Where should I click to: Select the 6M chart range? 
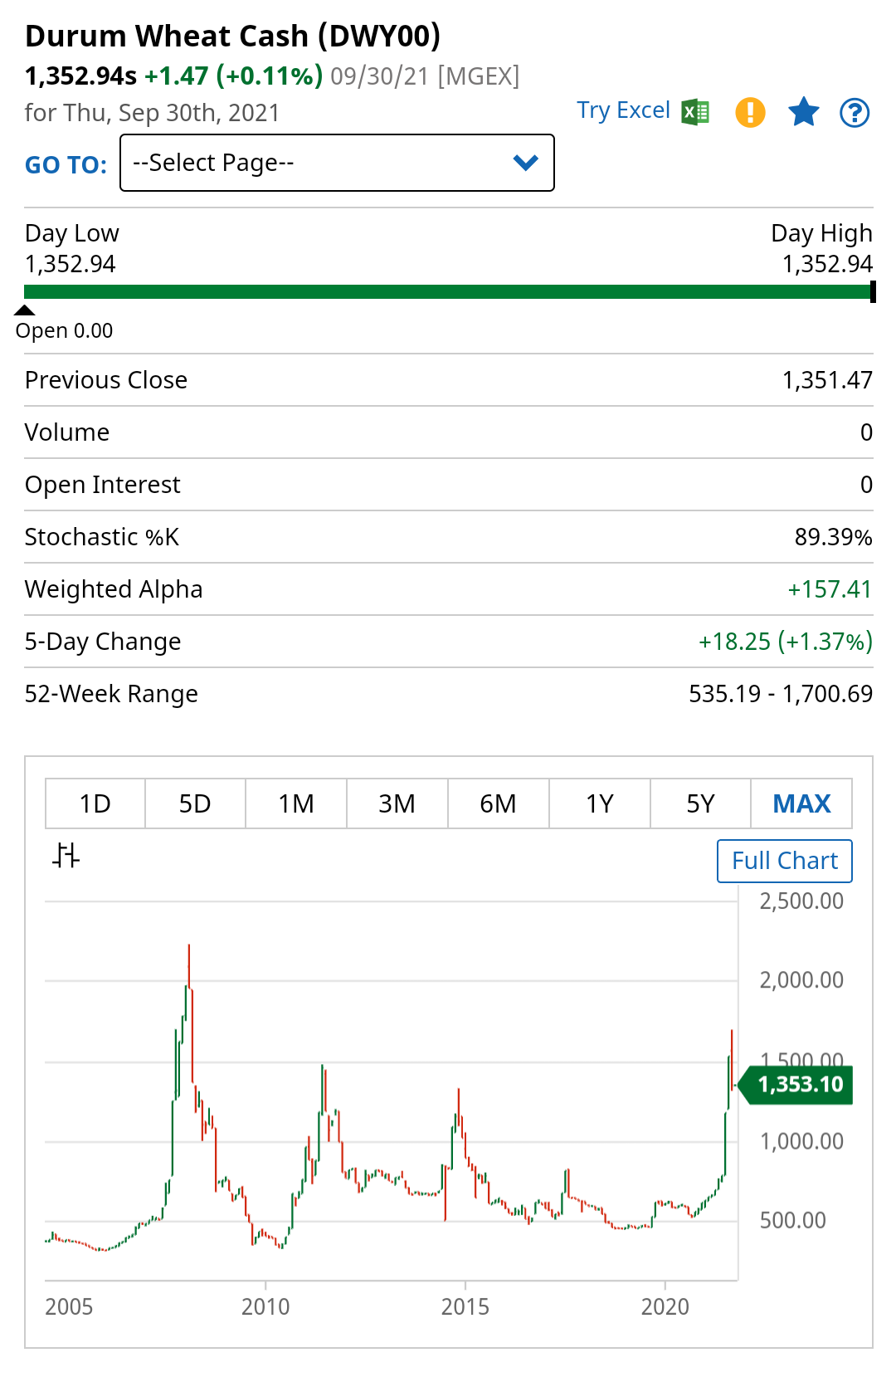(x=499, y=803)
